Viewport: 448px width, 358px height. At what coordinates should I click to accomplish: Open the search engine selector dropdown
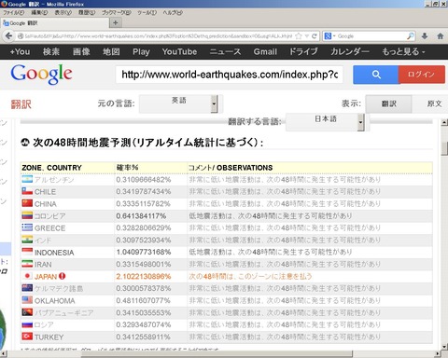330,36
